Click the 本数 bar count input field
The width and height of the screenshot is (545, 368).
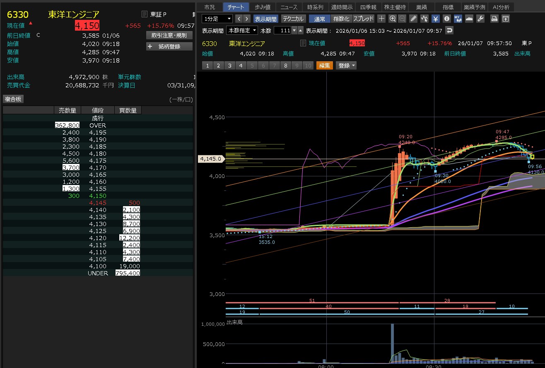tap(282, 30)
